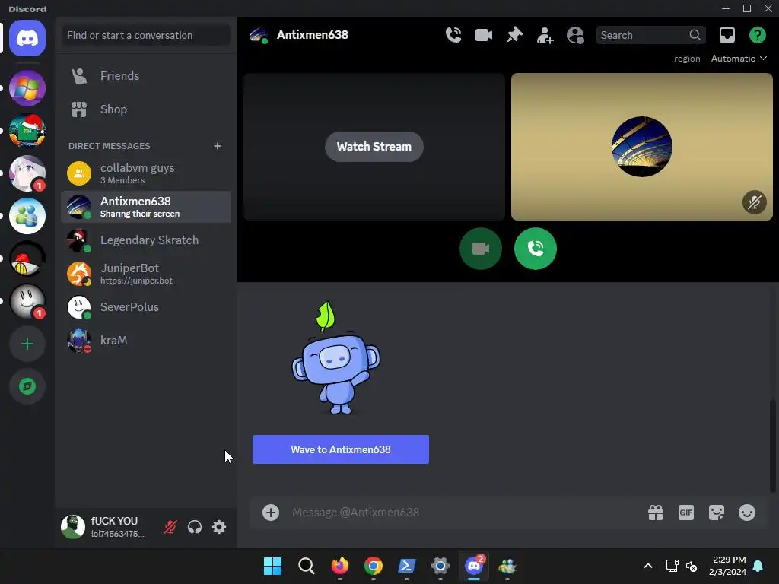Open the Friends tab
Screen dimensions: 779x584
point(146,76)
